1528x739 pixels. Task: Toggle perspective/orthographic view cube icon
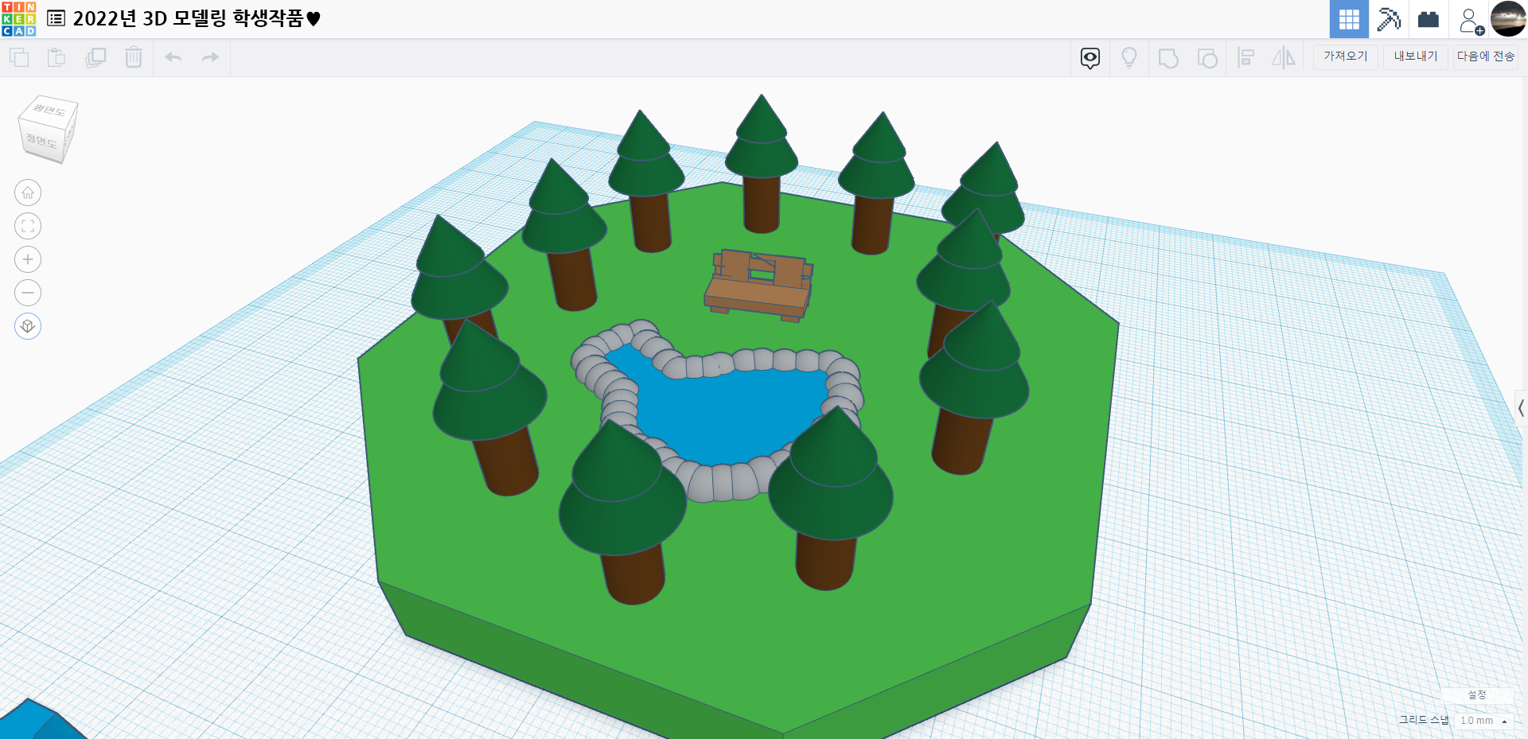point(28,326)
